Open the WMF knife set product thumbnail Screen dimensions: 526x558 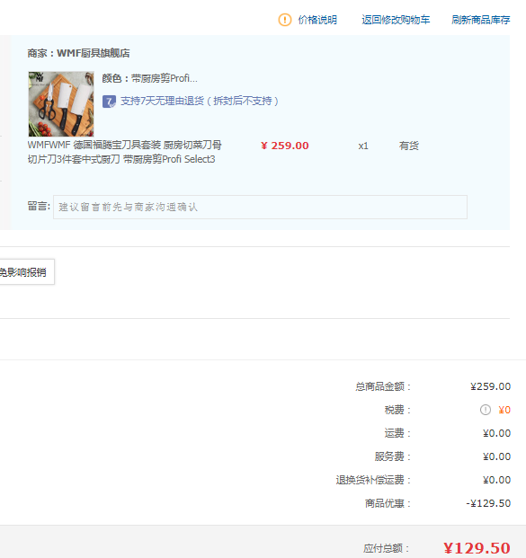[61, 104]
